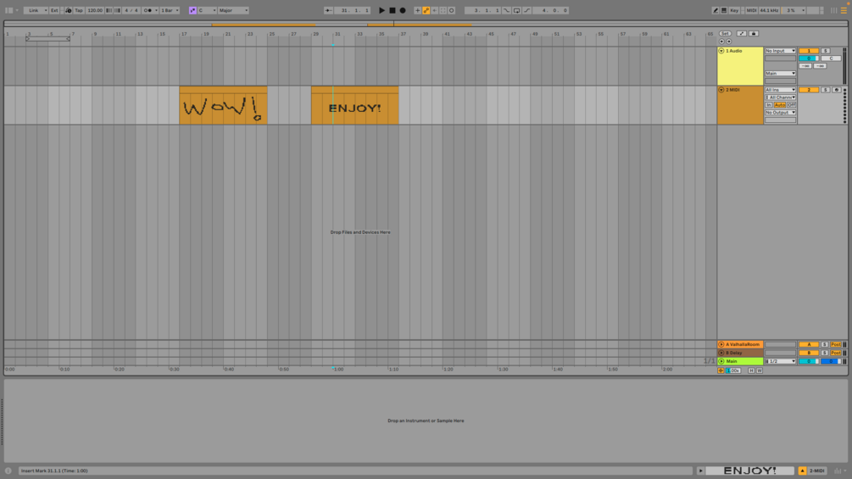Click the 120.00 tempo field
The width and height of the screenshot is (852, 479).
pos(95,10)
